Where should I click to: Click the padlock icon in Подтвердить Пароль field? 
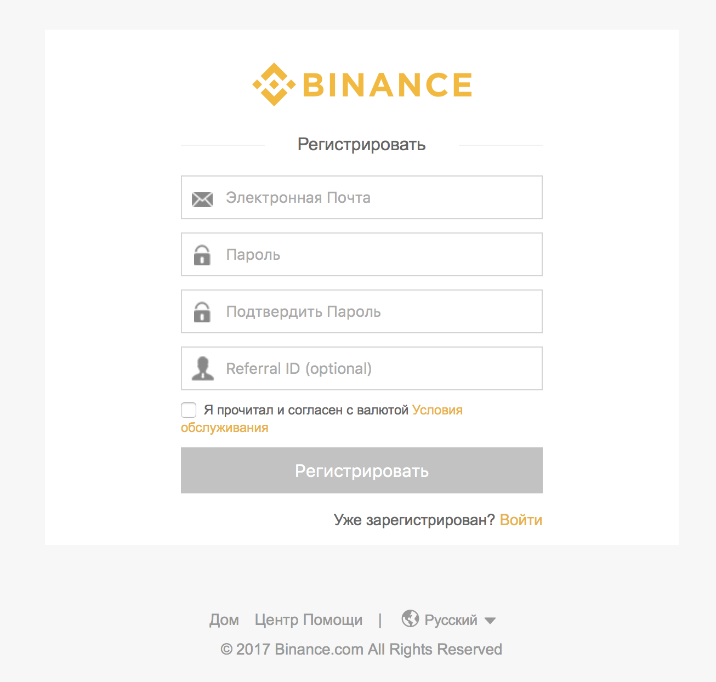click(x=202, y=312)
